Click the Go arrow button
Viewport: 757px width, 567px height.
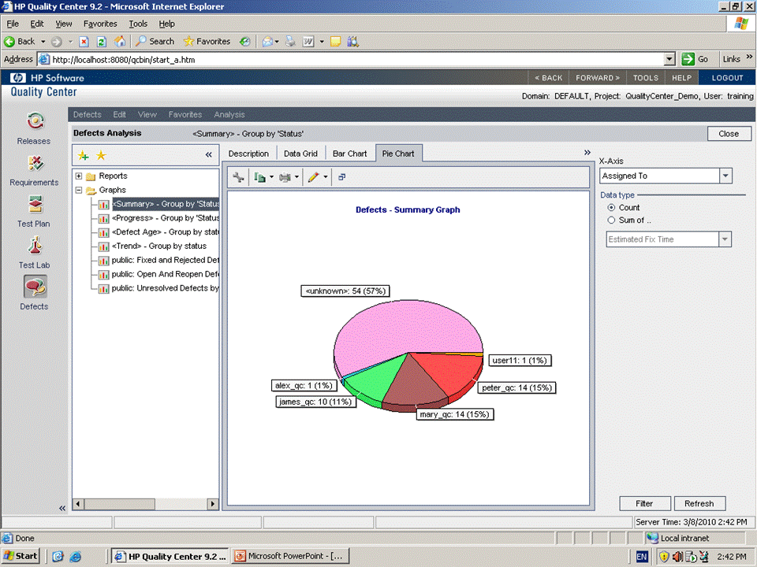[x=688, y=59]
